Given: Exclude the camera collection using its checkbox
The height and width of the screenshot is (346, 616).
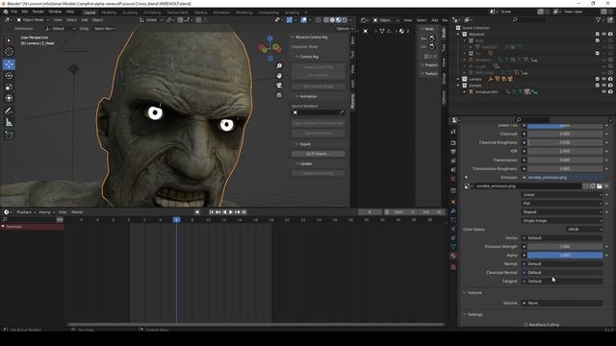Looking at the screenshot, I should [598, 79].
